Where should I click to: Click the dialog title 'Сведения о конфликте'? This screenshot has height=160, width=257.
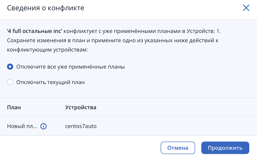pyautogui.click(x=45, y=8)
